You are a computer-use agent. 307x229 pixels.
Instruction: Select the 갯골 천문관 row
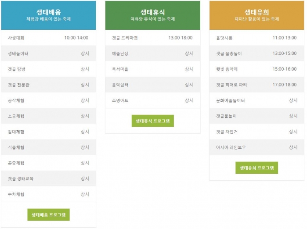click(48, 85)
